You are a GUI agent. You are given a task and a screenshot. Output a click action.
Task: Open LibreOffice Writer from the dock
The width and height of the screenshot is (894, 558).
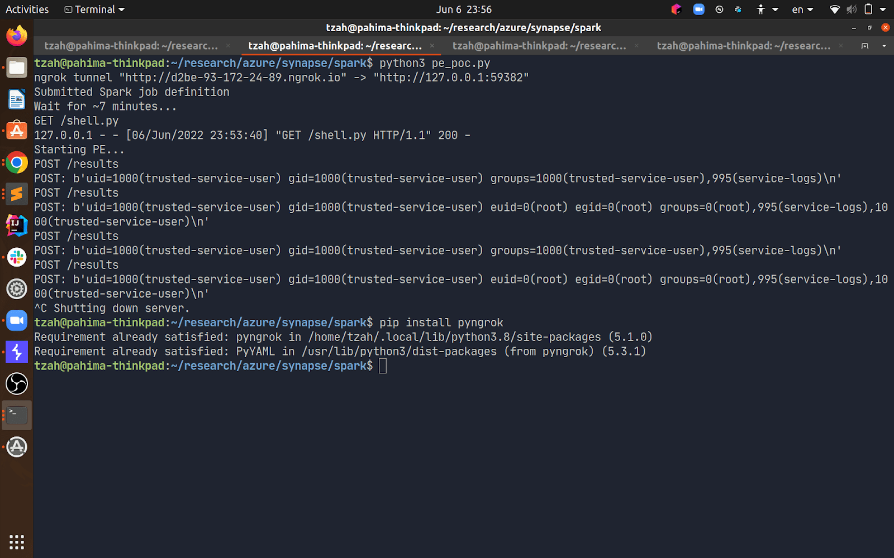[16, 99]
